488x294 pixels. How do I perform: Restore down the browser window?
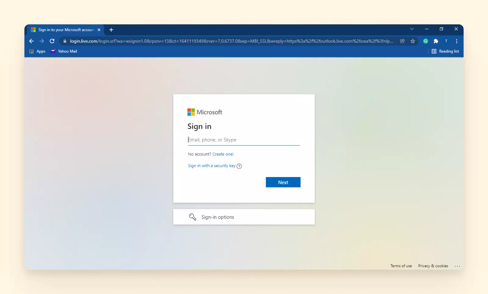tap(441, 29)
